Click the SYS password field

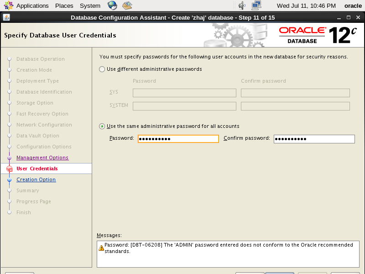184,93
